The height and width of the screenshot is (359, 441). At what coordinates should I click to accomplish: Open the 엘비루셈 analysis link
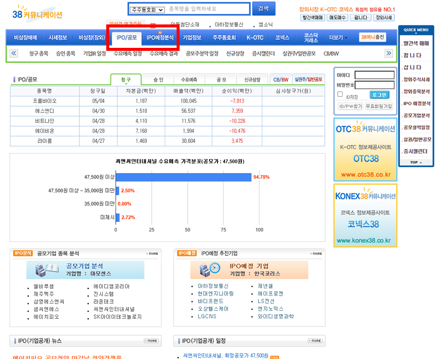[43, 286]
